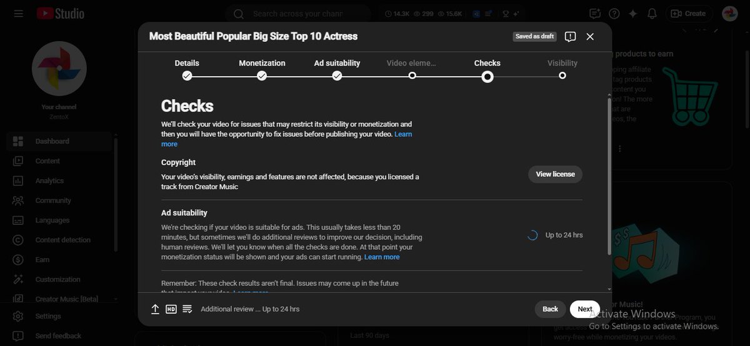The width and height of the screenshot is (750, 346).
Task: Click the Additional review status text
Action: pyautogui.click(x=250, y=309)
